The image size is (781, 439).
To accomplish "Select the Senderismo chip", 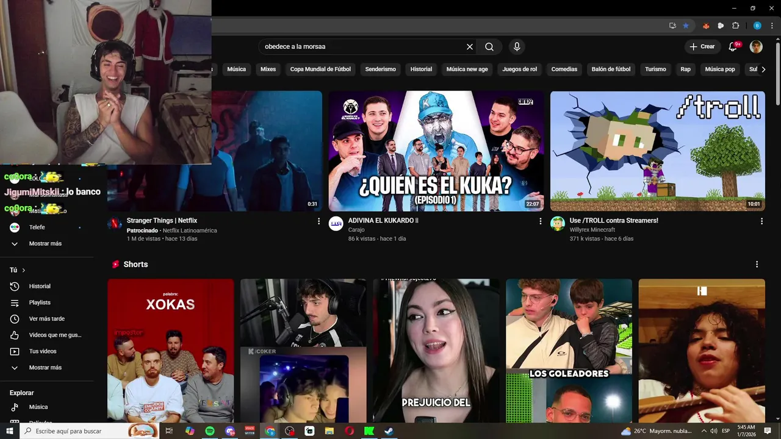I will (381, 70).
